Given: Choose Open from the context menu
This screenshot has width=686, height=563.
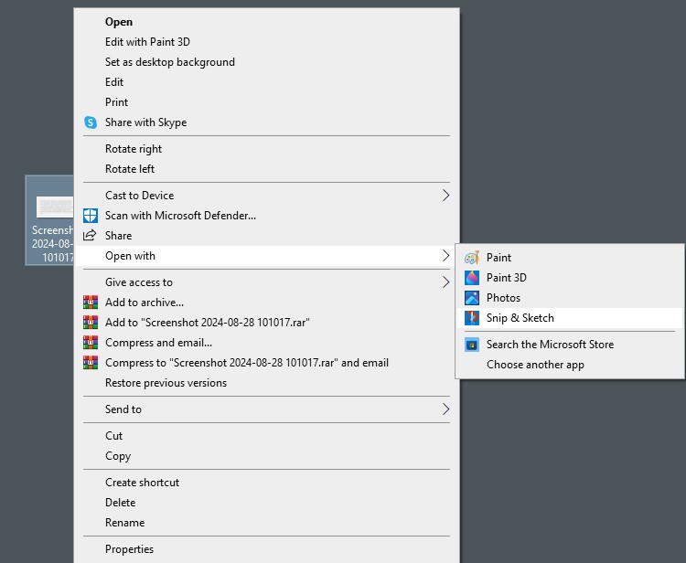Looking at the screenshot, I should 266,22.
